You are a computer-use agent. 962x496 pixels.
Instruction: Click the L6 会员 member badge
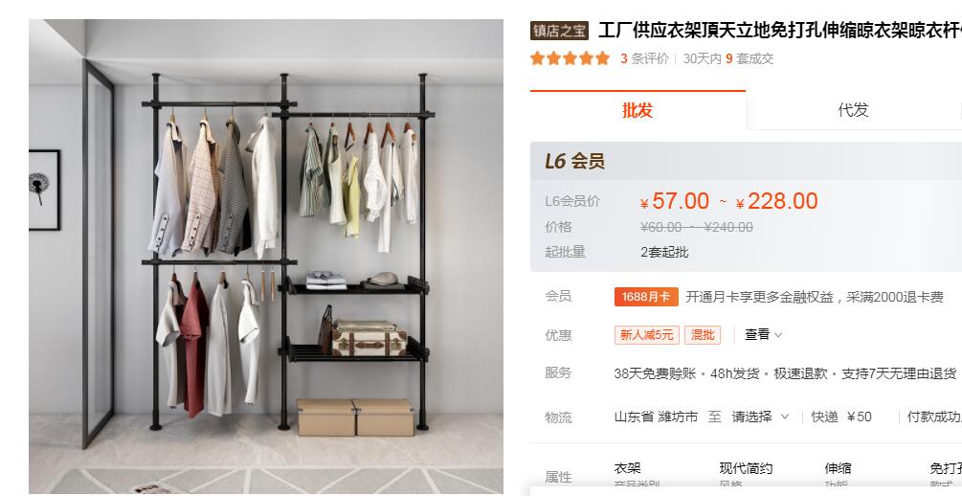pos(575,162)
